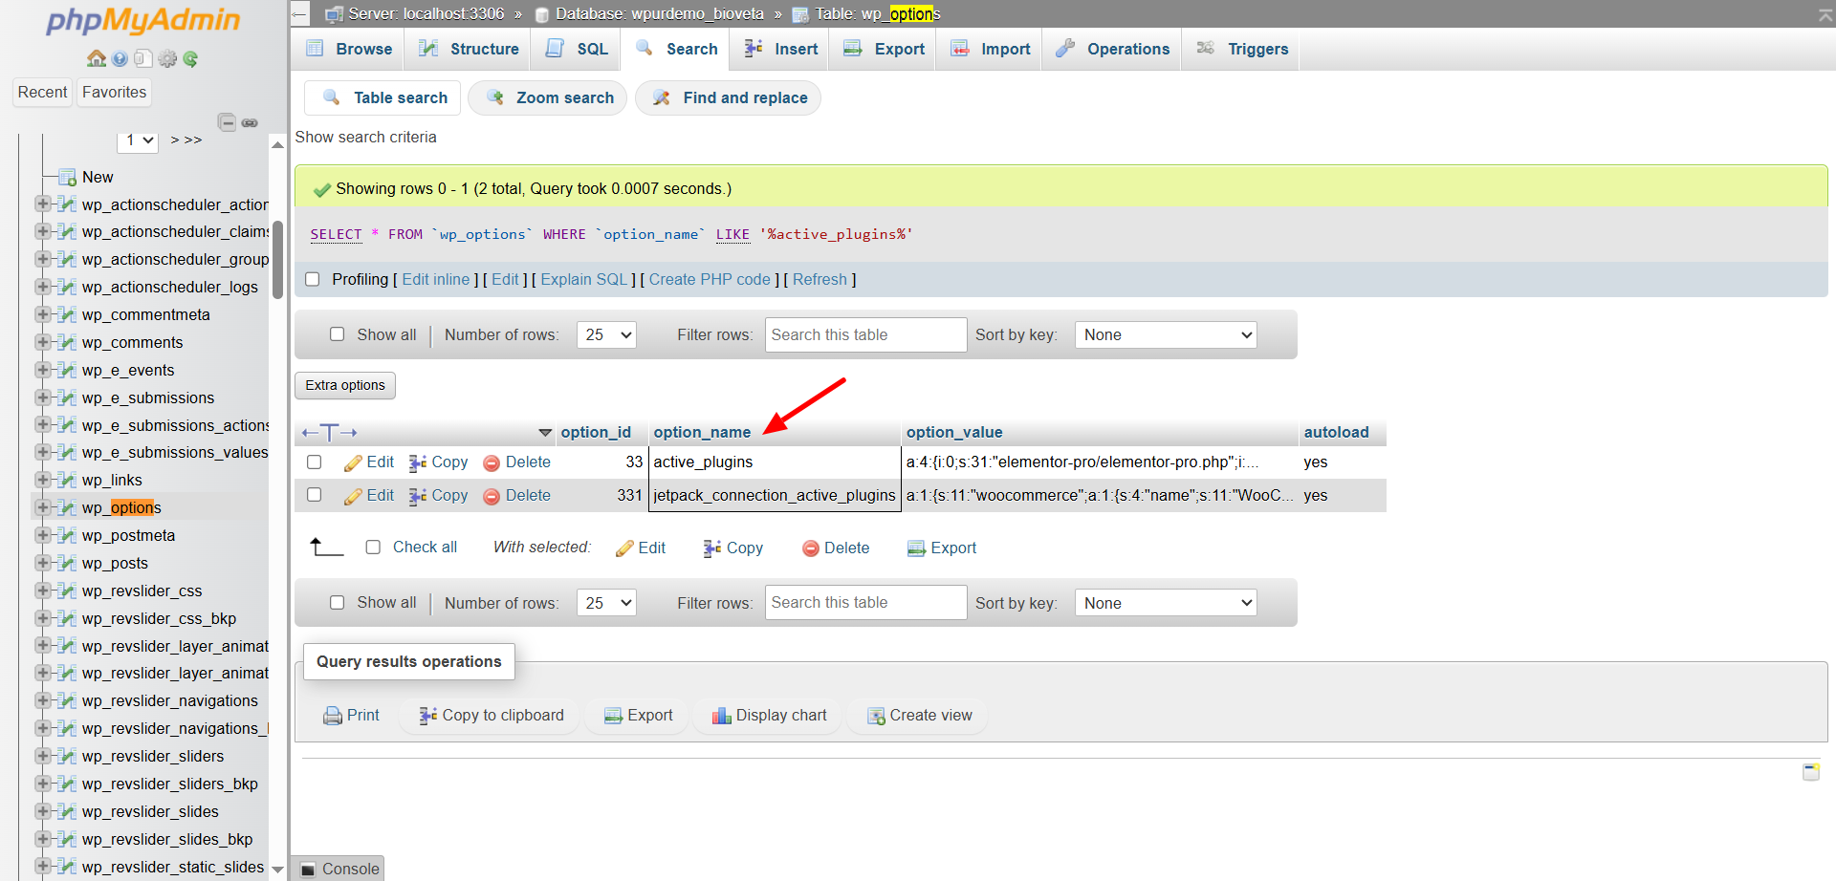Click the link with main panel icon
Viewport: 1836px width, 881px height.
coord(250,123)
